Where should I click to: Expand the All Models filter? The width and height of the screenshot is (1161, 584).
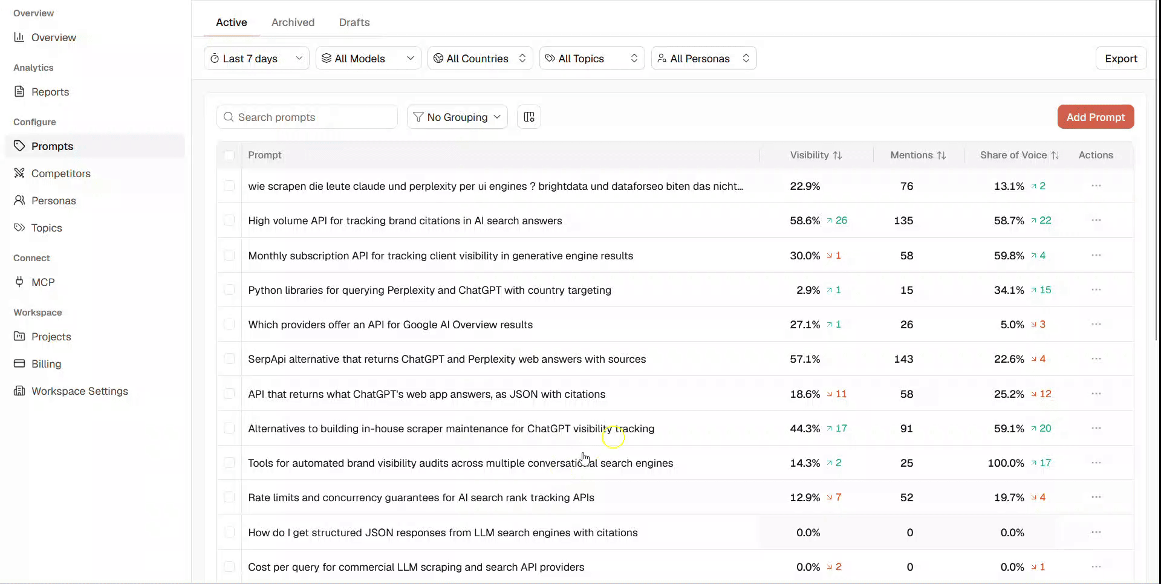point(368,59)
